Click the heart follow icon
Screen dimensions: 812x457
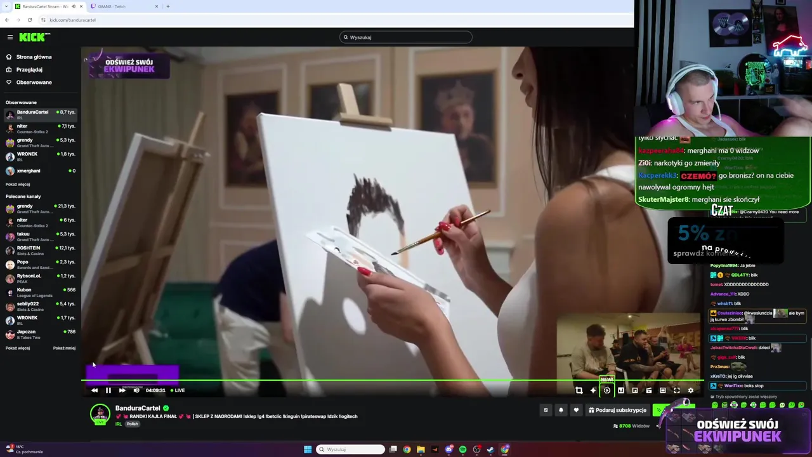point(576,410)
